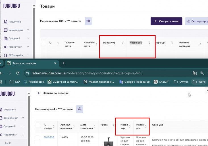The width and height of the screenshot is (208, 146).
Task: Sort Товари table by Назва укр. column
Action: coord(123,42)
